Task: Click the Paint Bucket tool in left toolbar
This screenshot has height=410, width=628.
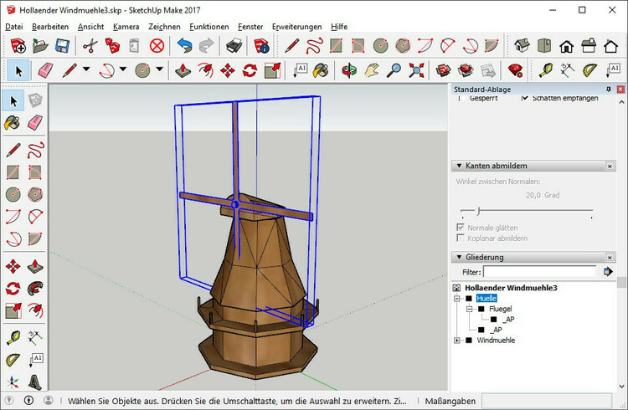Action: click(x=13, y=123)
